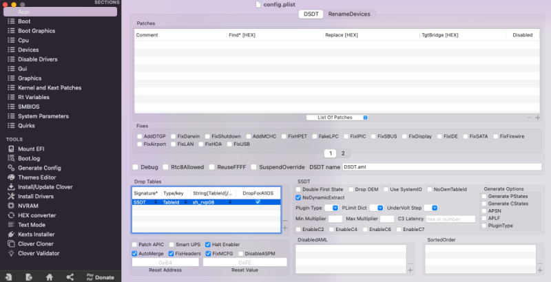The width and height of the screenshot is (551, 282).
Task: Expand the Plugin Type dropdown
Action: (x=335, y=208)
